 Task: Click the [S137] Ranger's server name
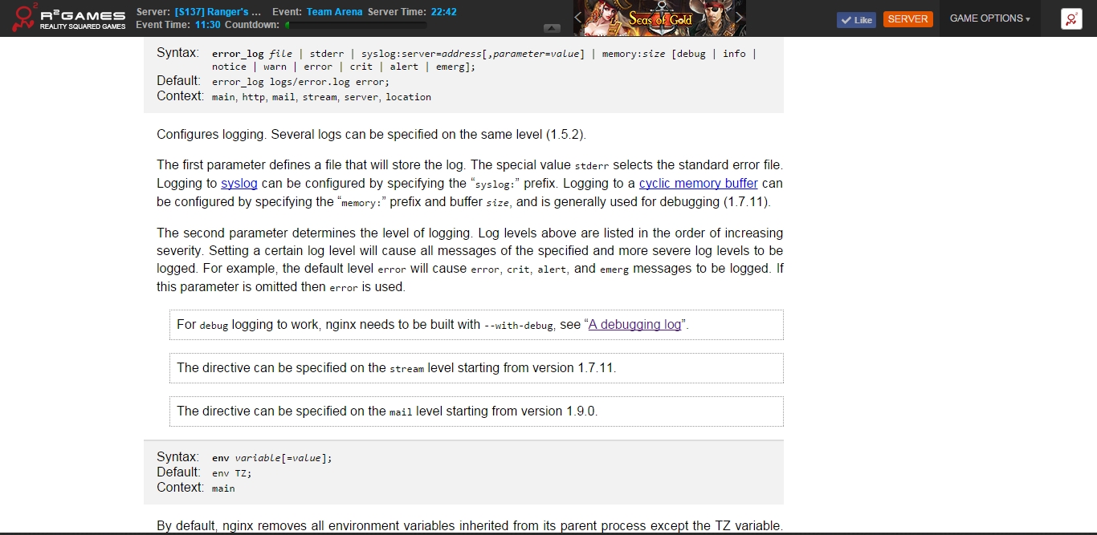[x=218, y=12]
